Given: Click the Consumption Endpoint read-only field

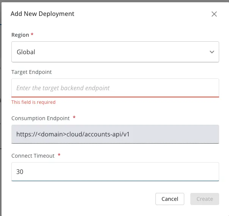Looking at the screenshot, I should tap(115, 134).
